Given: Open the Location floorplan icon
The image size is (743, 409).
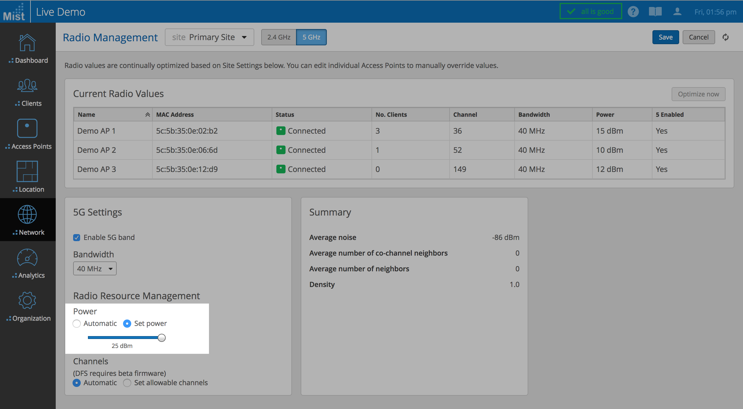Looking at the screenshot, I should [x=27, y=171].
